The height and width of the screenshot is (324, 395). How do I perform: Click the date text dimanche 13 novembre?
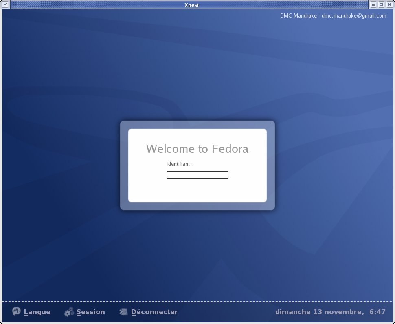pos(319,312)
